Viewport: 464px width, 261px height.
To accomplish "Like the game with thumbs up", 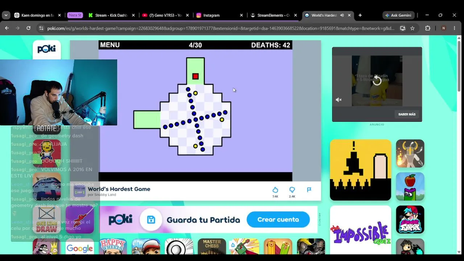I will (275, 190).
